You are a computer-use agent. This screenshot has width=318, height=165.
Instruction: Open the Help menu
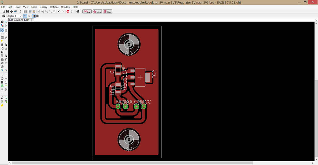75,7
